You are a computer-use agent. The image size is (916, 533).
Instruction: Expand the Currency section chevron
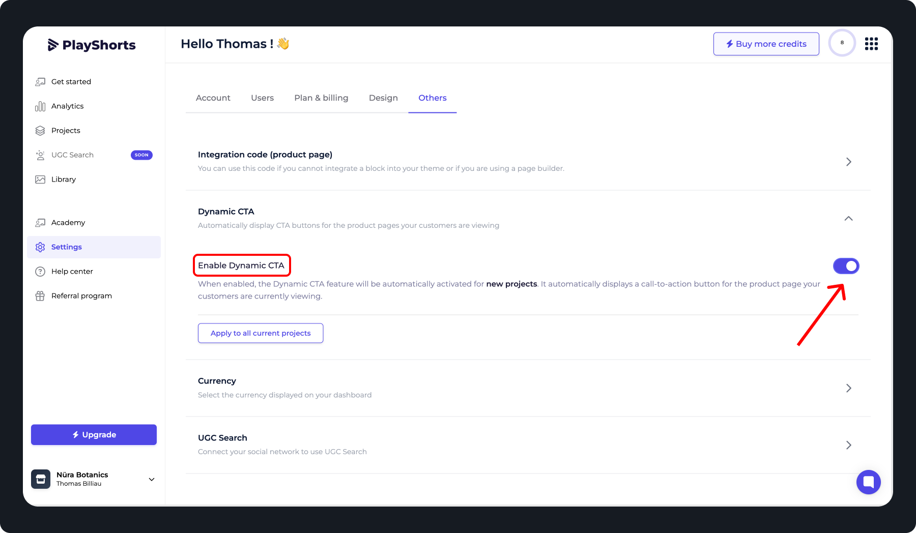tap(848, 388)
